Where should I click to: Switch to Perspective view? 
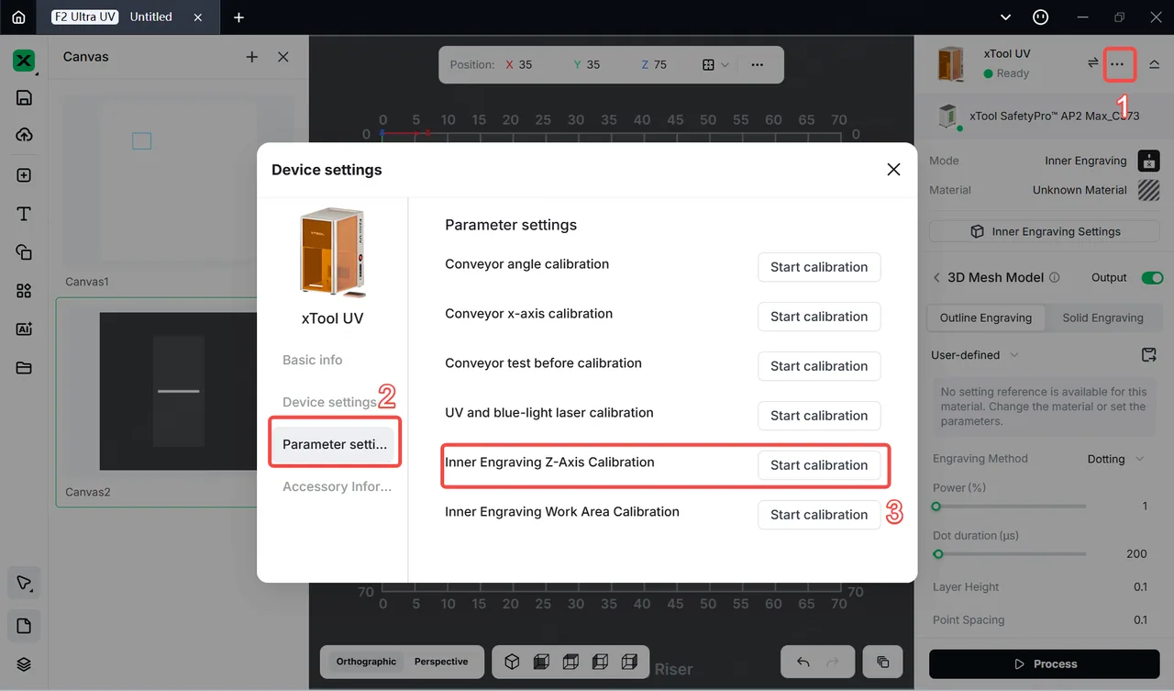tap(441, 662)
